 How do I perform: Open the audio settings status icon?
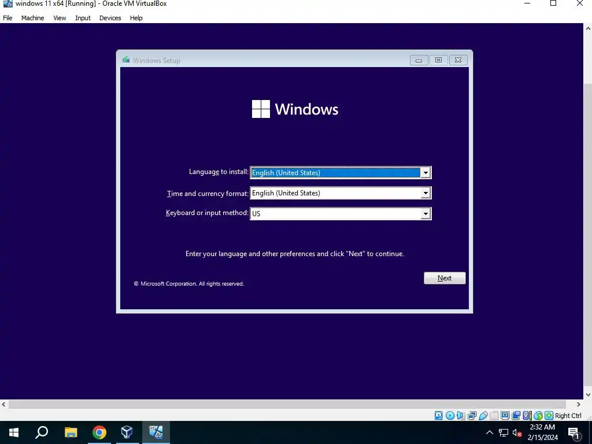coord(461,415)
